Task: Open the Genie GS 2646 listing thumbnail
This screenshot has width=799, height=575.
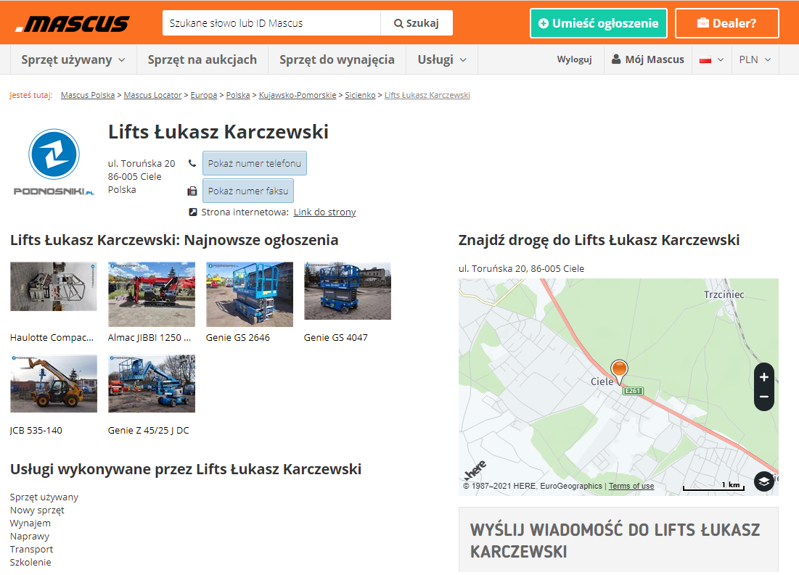Action: point(249,294)
